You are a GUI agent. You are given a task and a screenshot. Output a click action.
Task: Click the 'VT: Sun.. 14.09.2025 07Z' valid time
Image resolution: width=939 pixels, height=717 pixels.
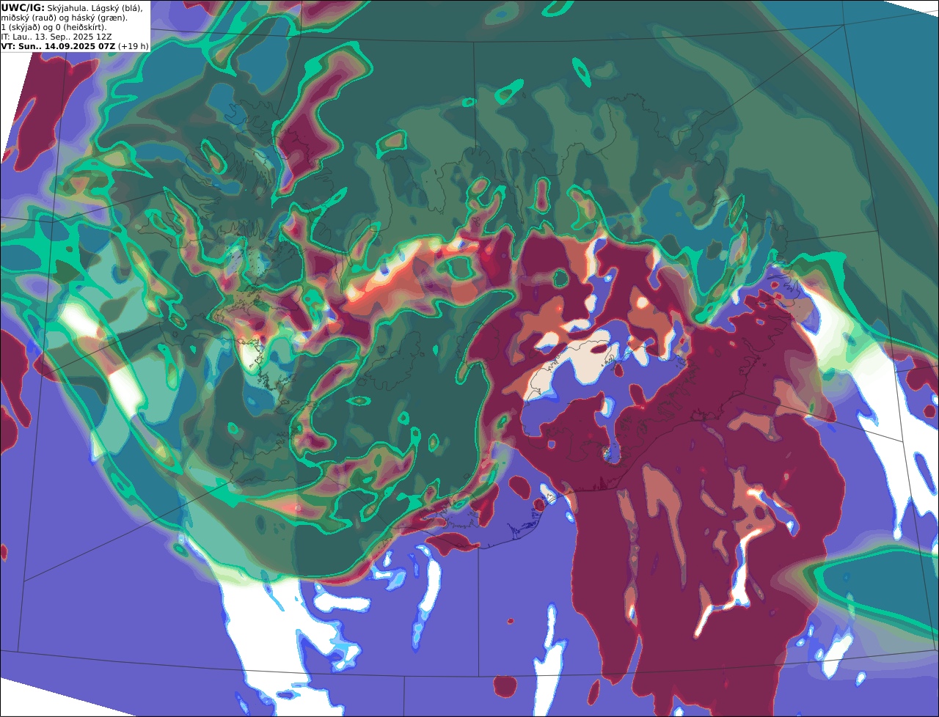58,46
